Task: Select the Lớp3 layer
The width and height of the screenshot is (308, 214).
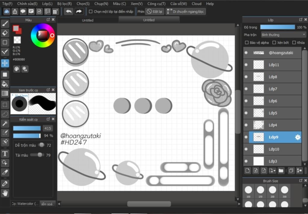Action: point(272,161)
